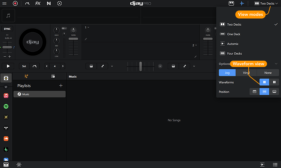
Task: Nudge tempo up with plus button
Action: (9, 56)
